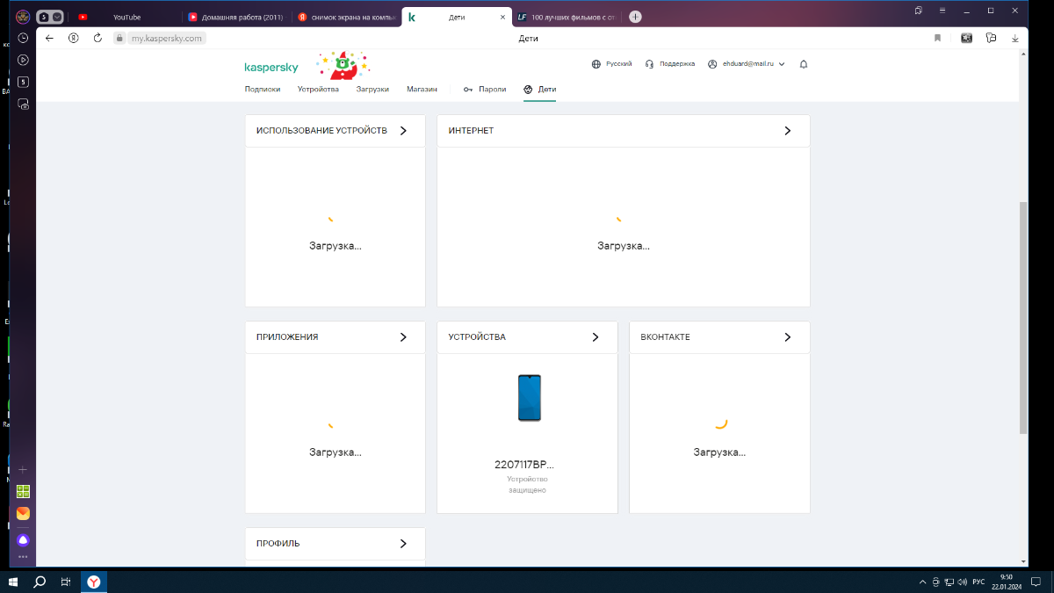1054x593 pixels.
Task: Open the browser downloads icon
Action: (x=1015, y=38)
